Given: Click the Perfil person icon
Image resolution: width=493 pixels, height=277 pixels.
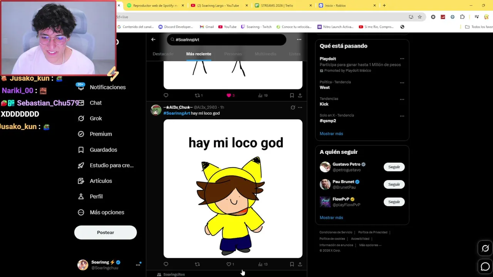Looking at the screenshot, I should click(81, 197).
